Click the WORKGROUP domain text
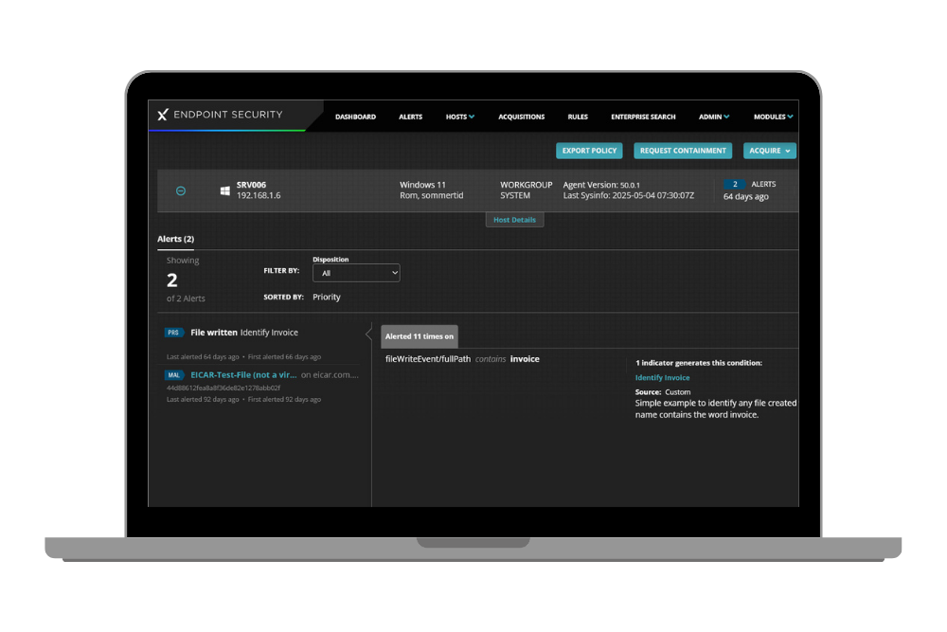Viewport: 947px width, 632px height. coord(526,185)
